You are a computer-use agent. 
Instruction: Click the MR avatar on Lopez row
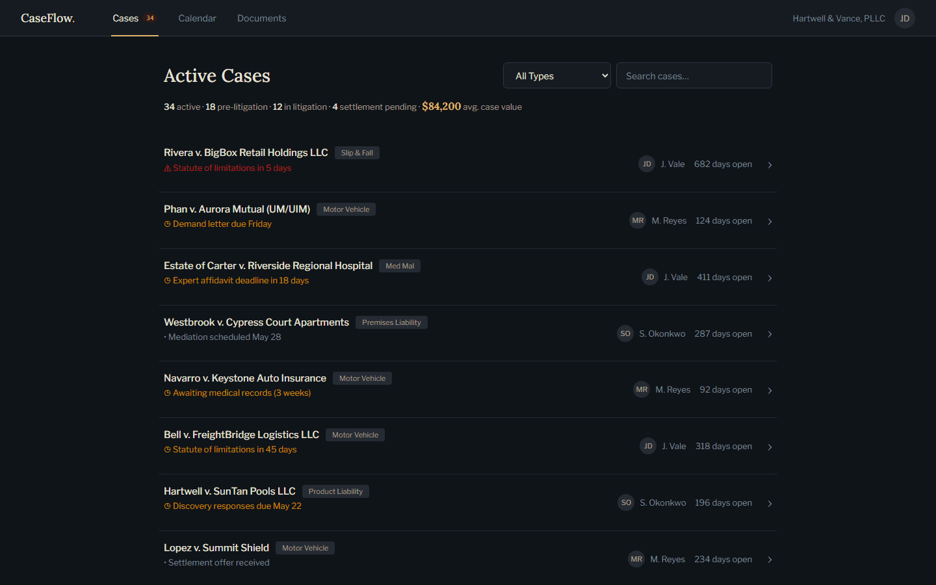pyautogui.click(x=636, y=559)
